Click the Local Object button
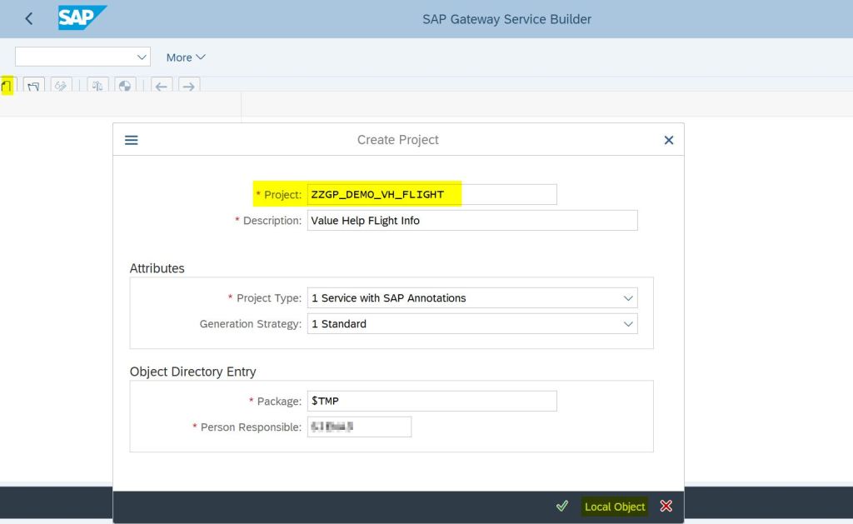 pos(615,507)
